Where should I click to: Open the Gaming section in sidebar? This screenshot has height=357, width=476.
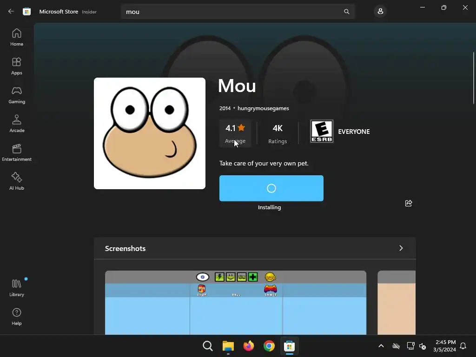click(x=17, y=95)
